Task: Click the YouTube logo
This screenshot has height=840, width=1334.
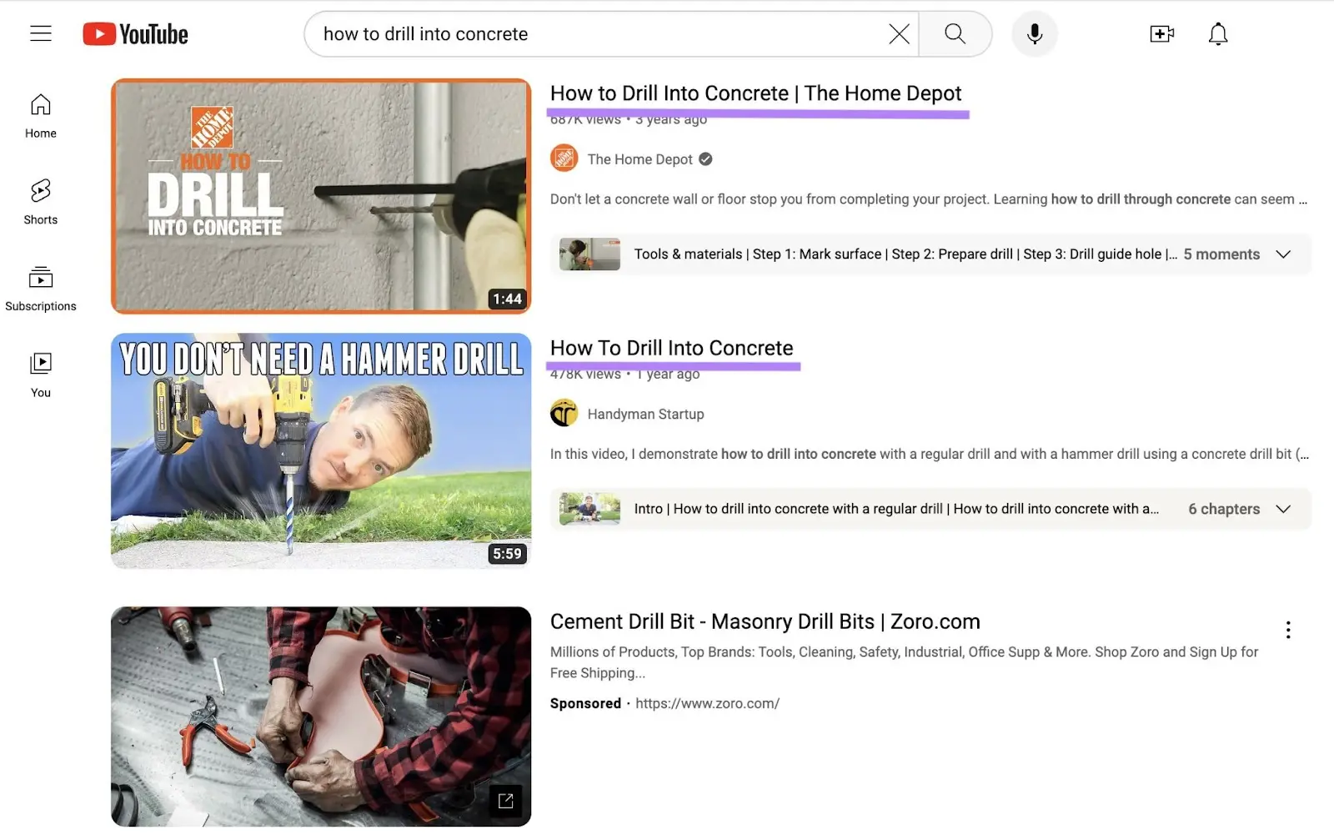Action: (136, 34)
